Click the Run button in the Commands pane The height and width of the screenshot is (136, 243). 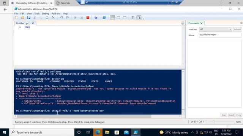224,115
